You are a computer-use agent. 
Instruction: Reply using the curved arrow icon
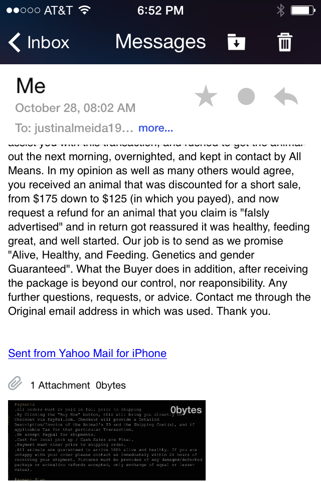pos(286,96)
